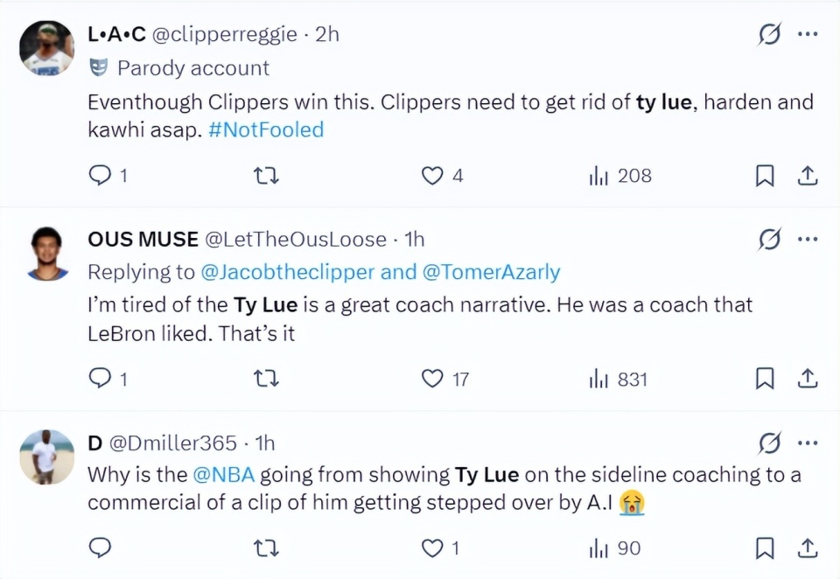Screen dimensions: 840x579
Task: Open OUS MUSE profile avatar
Action: point(47,253)
